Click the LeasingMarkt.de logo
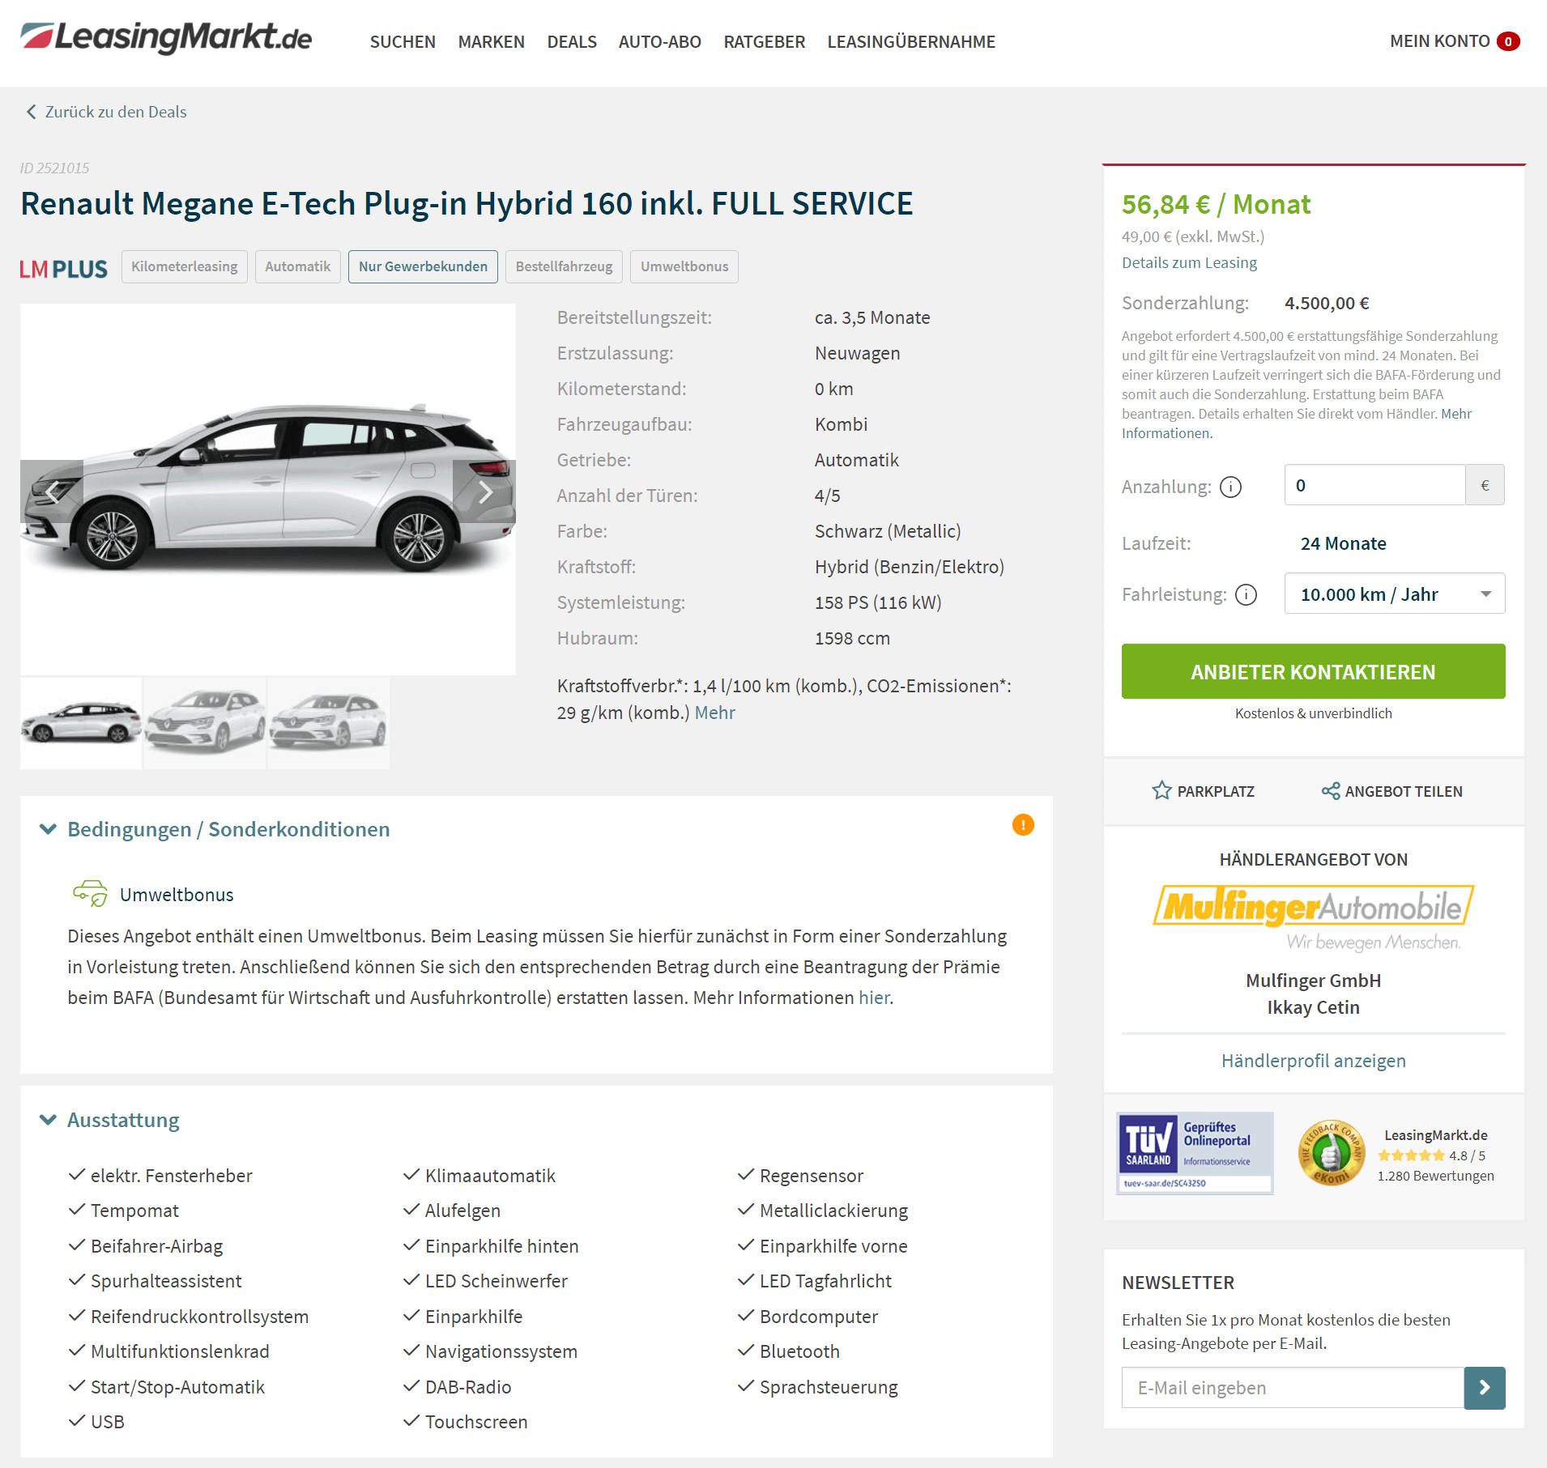Image resolution: width=1547 pixels, height=1468 pixels. (166, 38)
